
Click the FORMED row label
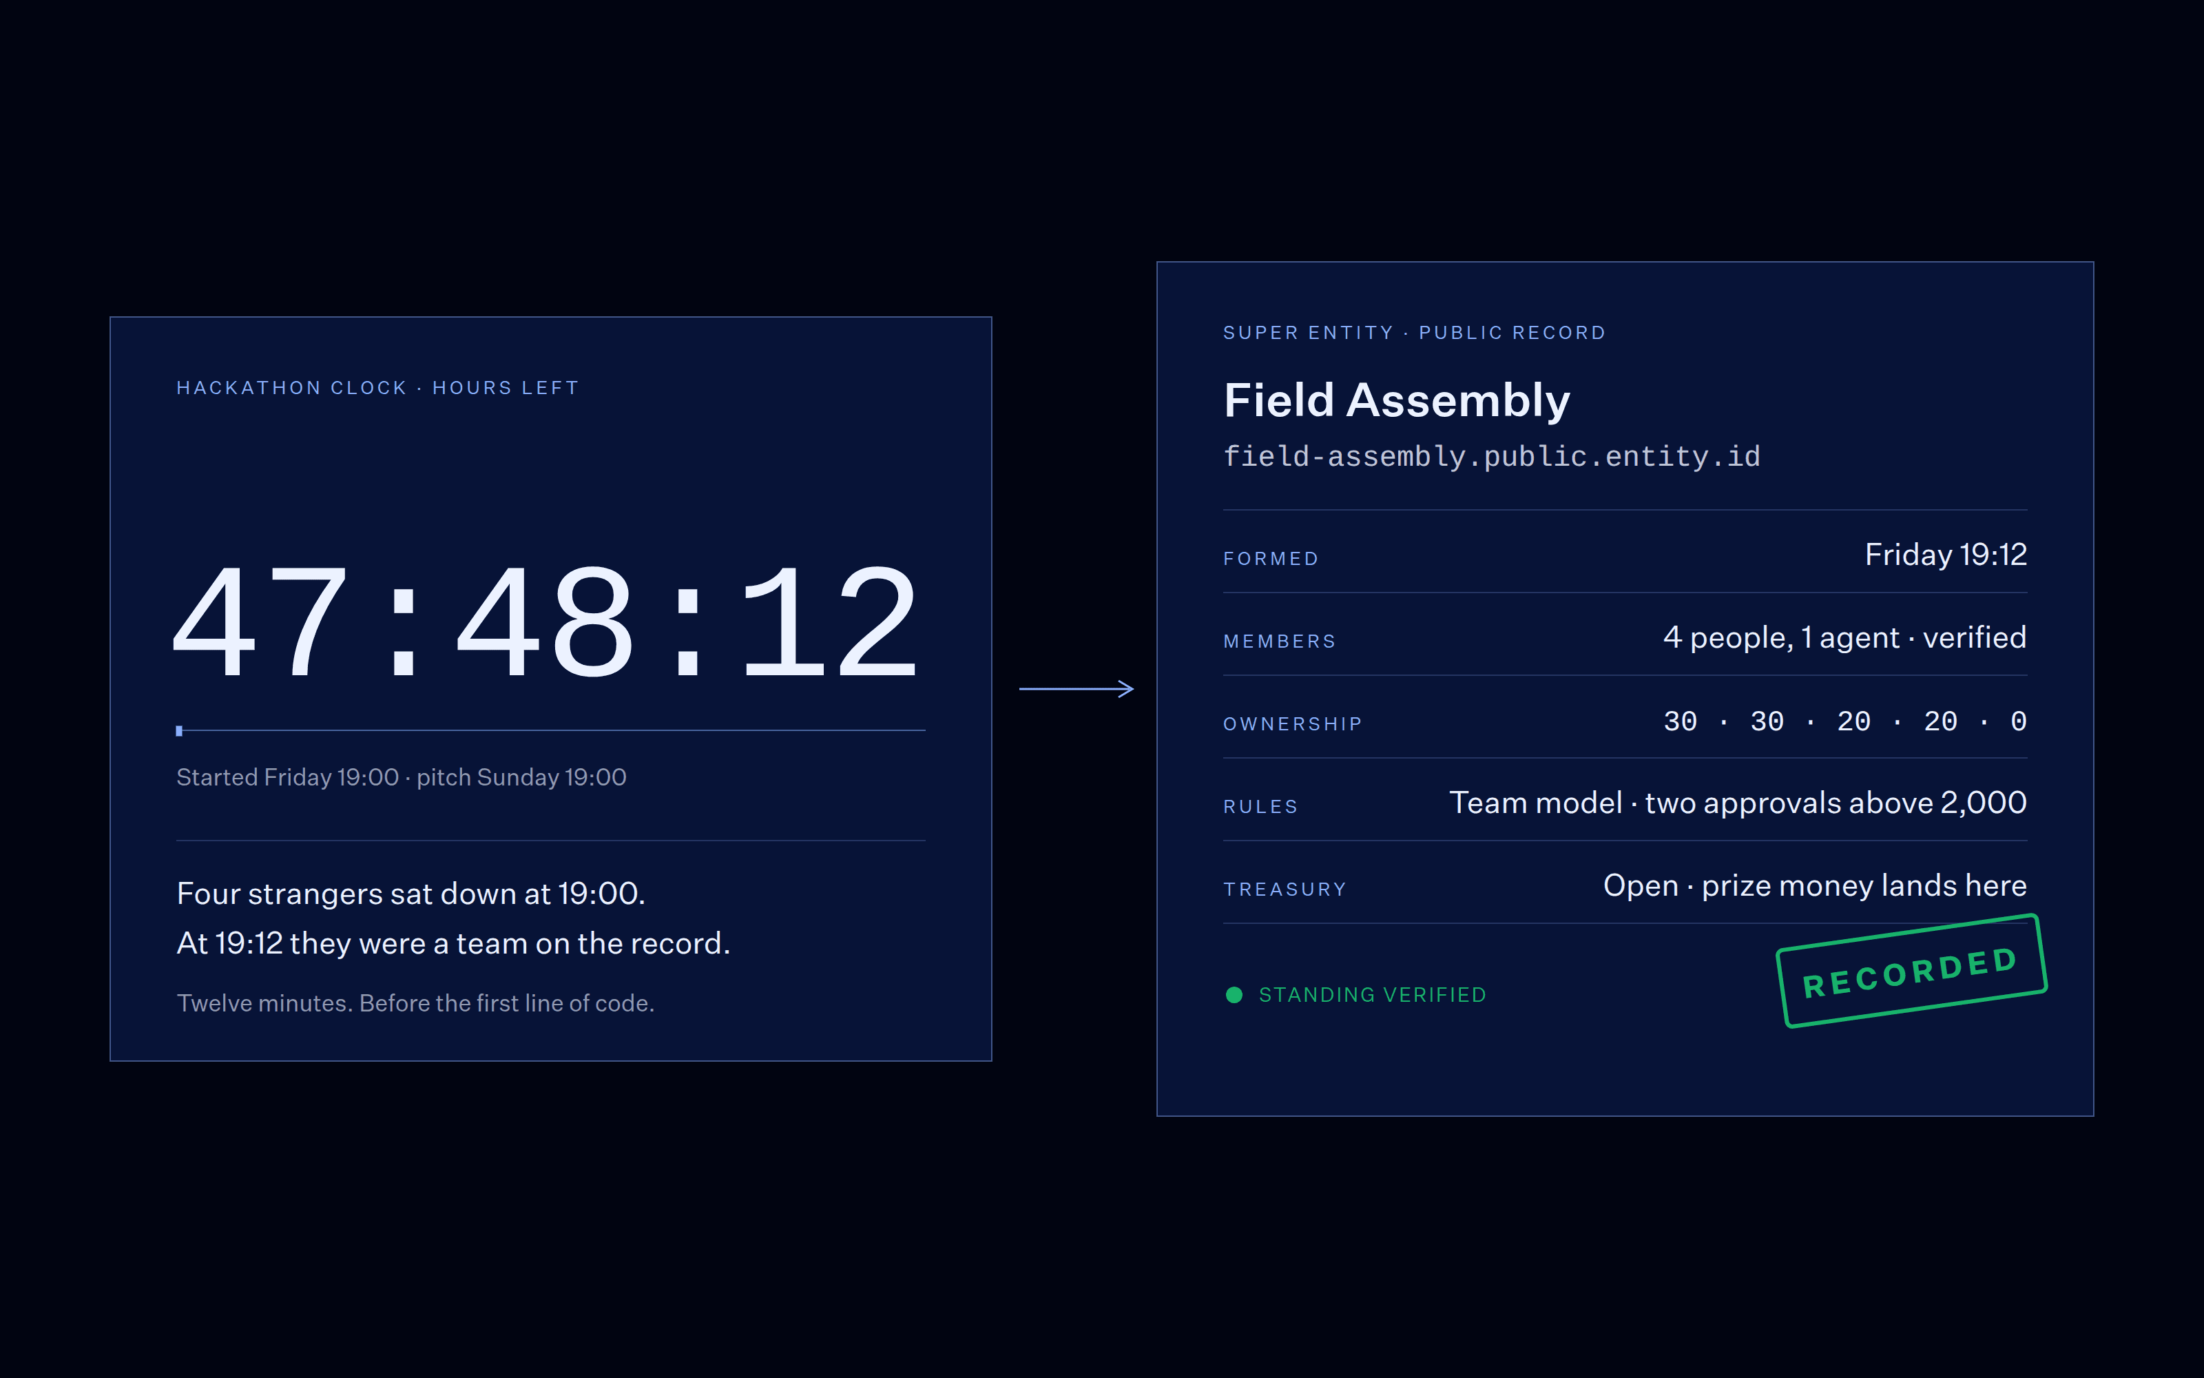(1271, 559)
